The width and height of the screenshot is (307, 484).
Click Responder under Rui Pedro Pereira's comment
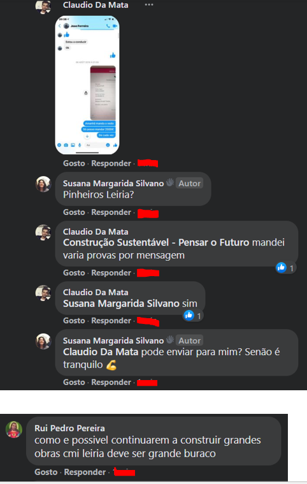[85, 472]
